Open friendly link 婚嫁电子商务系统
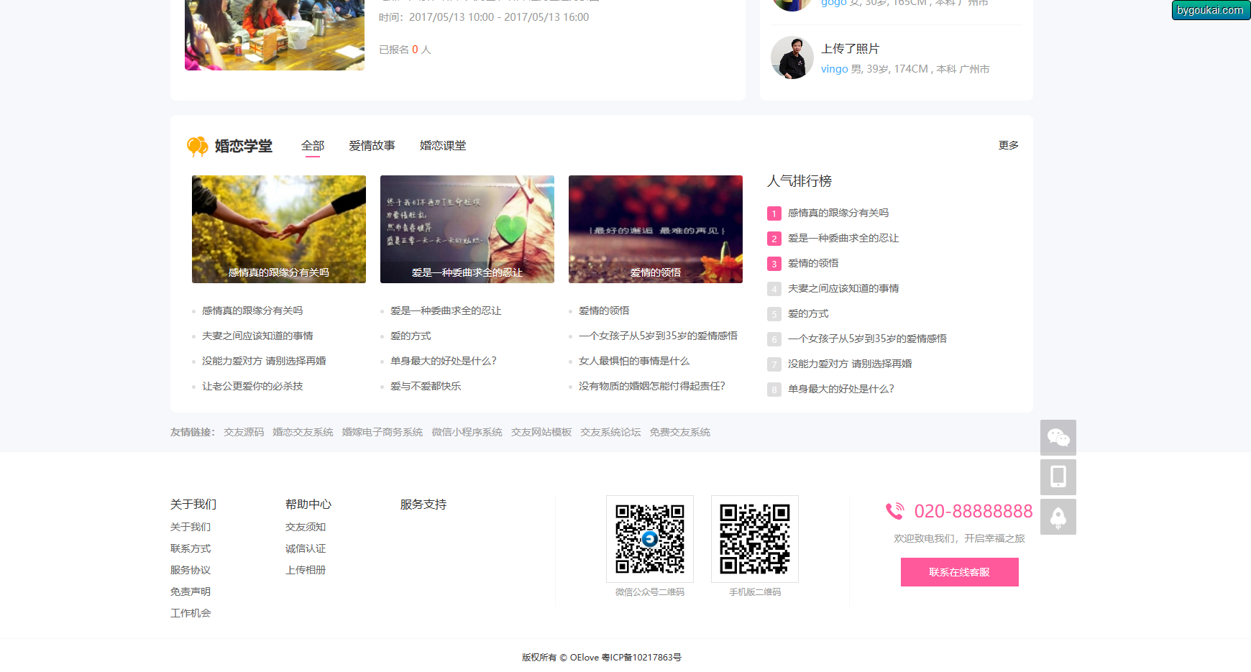Viewport: 1251px width, 672px height. [382, 433]
